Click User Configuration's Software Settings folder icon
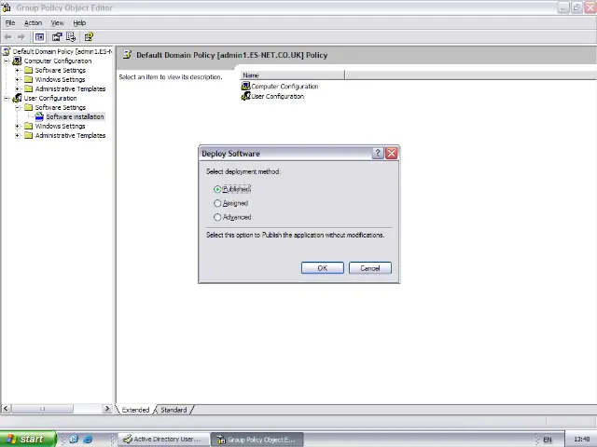Viewport: 597px width, 447px height. [x=29, y=107]
